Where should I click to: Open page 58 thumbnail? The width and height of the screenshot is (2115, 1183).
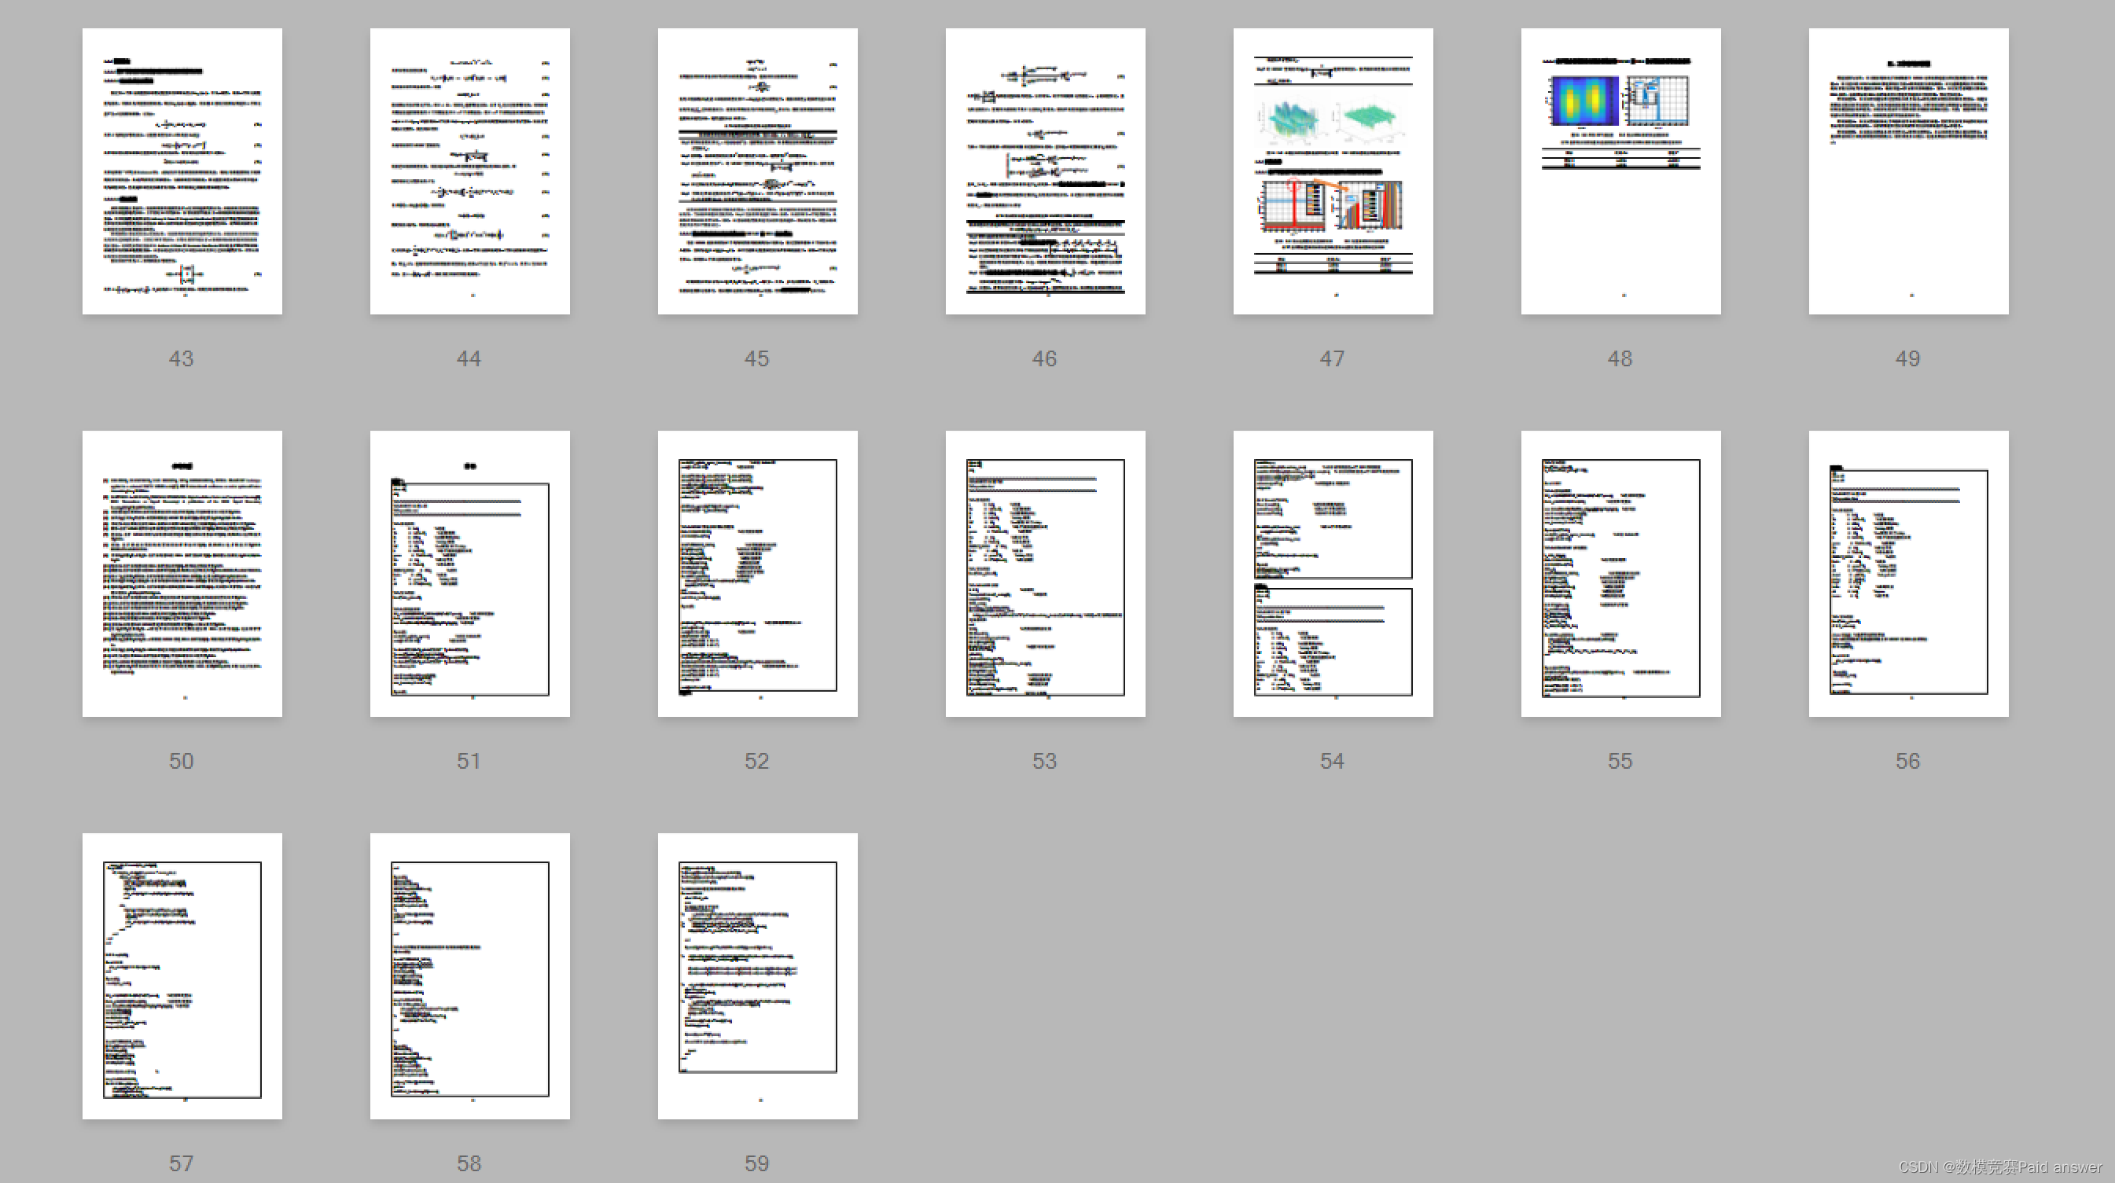pos(469,976)
